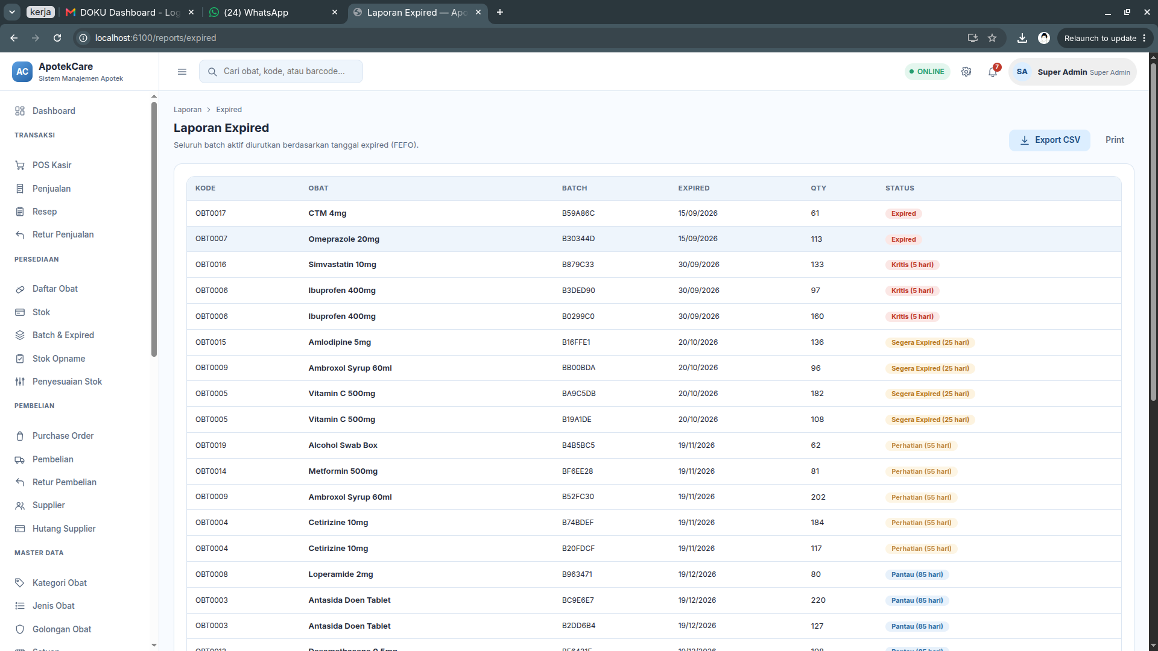
Task: Click the Daftar Obat pill icon
Action: (x=20, y=289)
